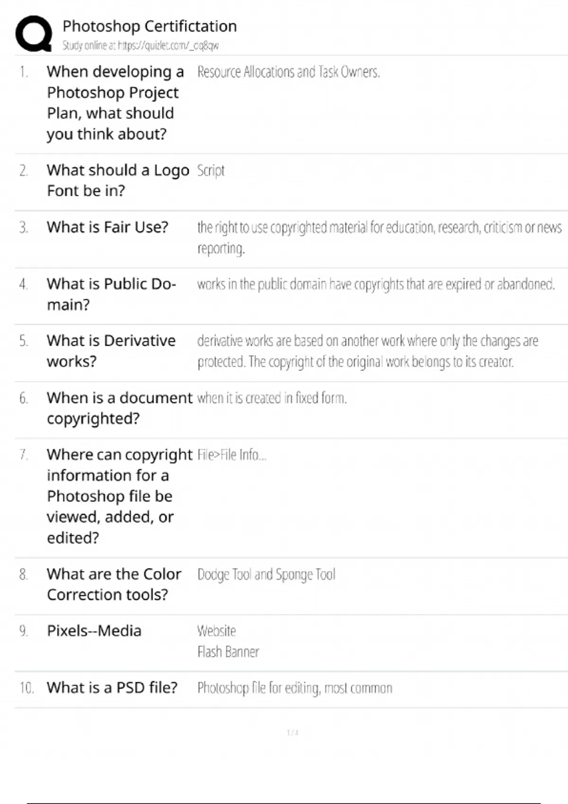568x804 pixels.
Task: Click the Quizlet Q logo
Action: point(34,33)
